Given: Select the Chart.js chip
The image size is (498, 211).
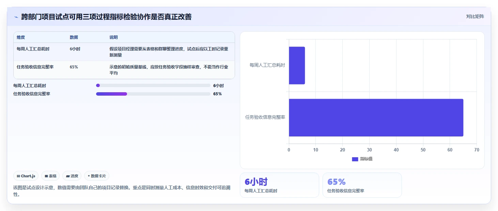Looking at the screenshot, I should 26,176.
